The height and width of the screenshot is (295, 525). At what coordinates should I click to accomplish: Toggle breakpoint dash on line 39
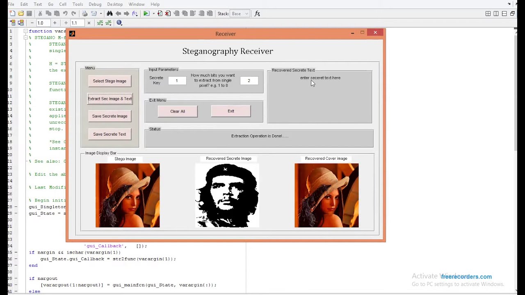pyautogui.click(x=16, y=278)
